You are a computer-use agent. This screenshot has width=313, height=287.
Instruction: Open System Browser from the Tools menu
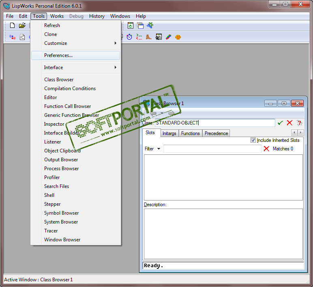tap(76, 222)
